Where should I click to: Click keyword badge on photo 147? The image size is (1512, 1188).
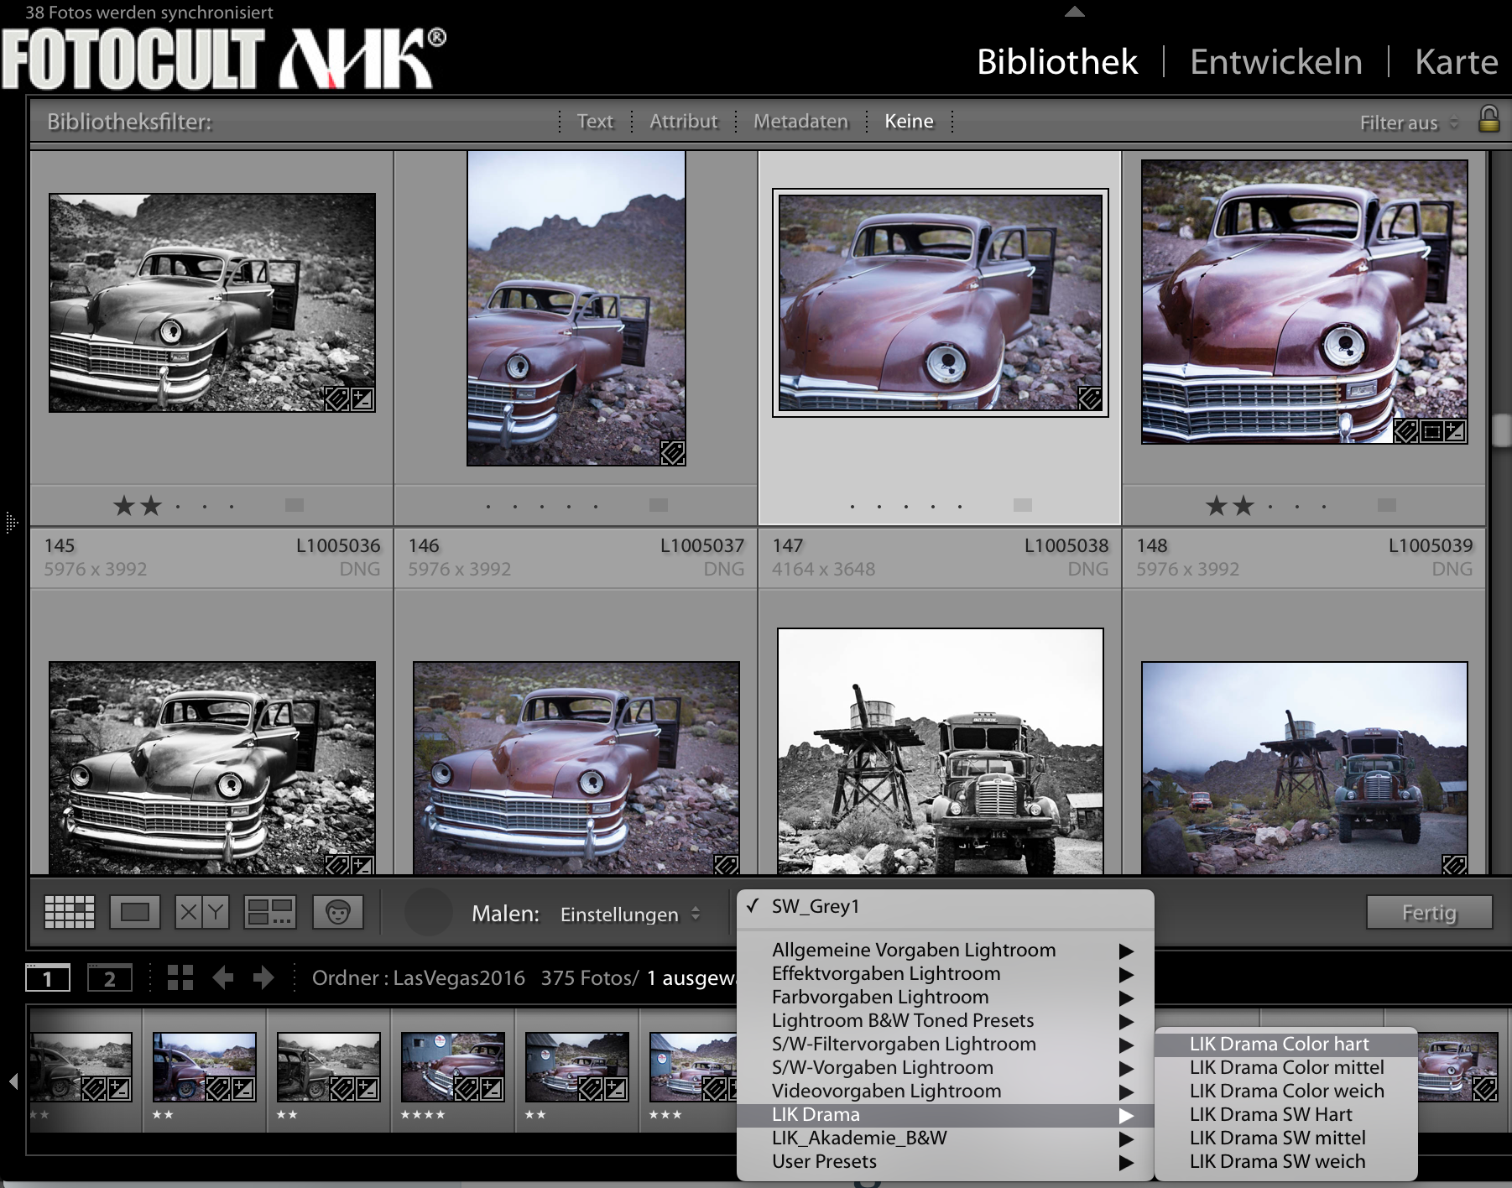[x=1090, y=399]
